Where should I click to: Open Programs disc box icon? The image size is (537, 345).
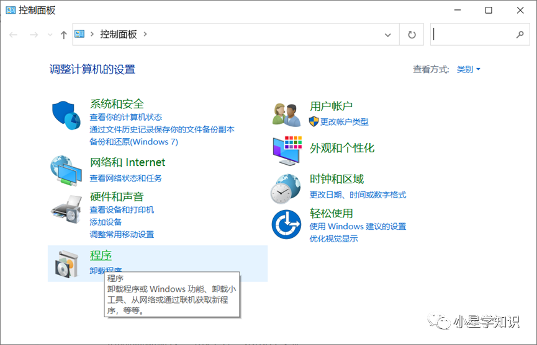66,264
